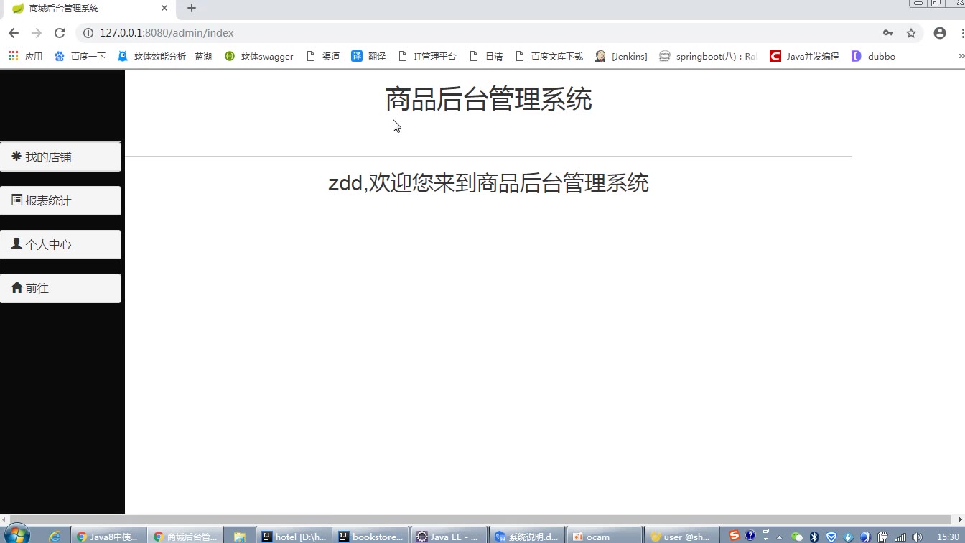Click the blue shield security tray icon
This screenshot has width=965, height=543.
(831, 537)
